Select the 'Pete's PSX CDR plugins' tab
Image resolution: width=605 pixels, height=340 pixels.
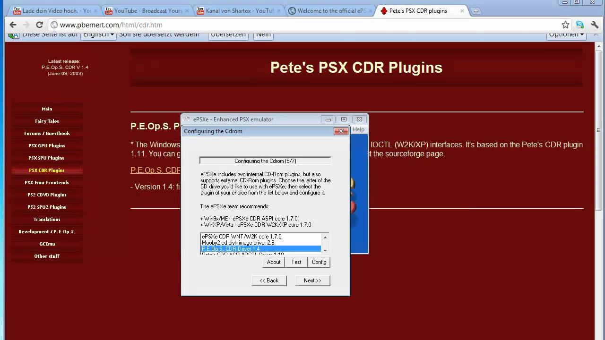tap(423, 11)
